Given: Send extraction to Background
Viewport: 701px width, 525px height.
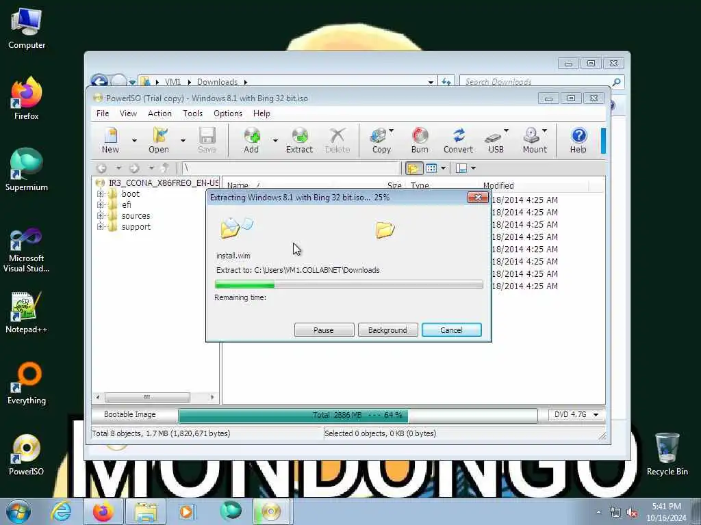Looking at the screenshot, I should coord(387,330).
